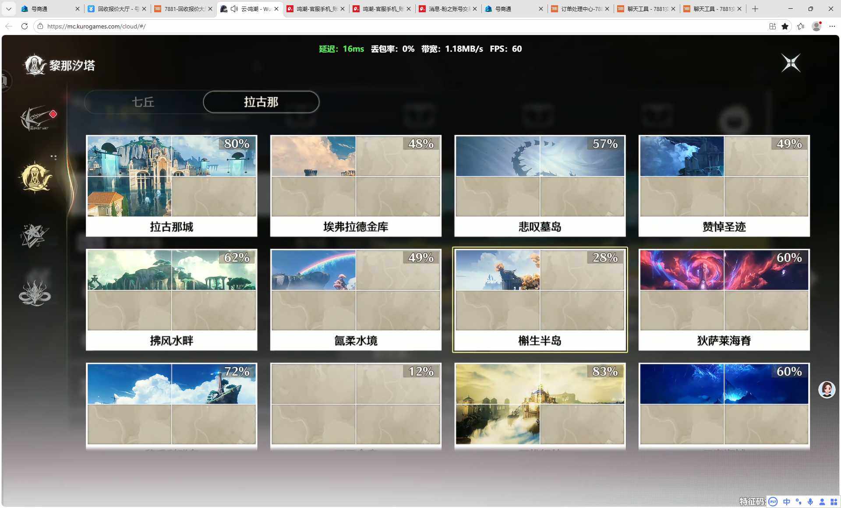The width and height of the screenshot is (841, 508).
Task: Open the lotus-shaped sidebar icon
Action: pos(35,293)
